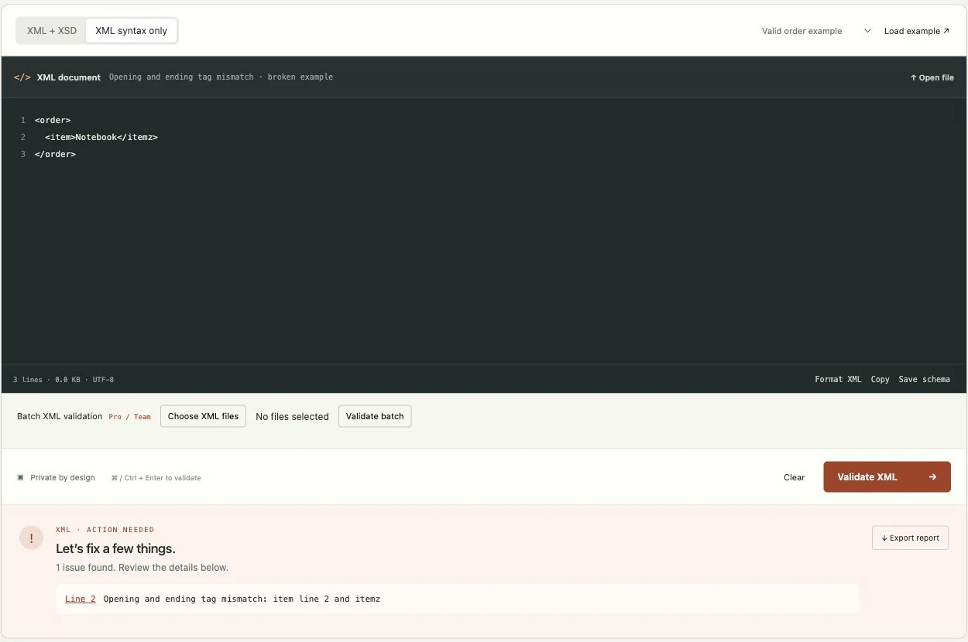Image resolution: width=968 pixels, height=642 pixels.
Task: Open the Valid order example dropdown
Action: [816, 31]
